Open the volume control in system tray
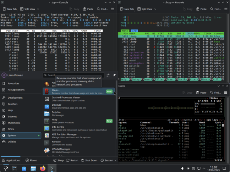Screen dimensions: 230x172 (x=183, y=168)
